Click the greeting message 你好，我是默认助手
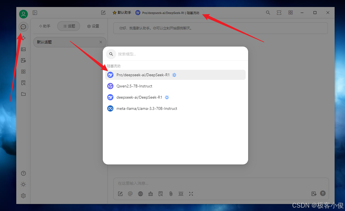The height and width of the screenshot is (211, 345). (x=220, y=28)
